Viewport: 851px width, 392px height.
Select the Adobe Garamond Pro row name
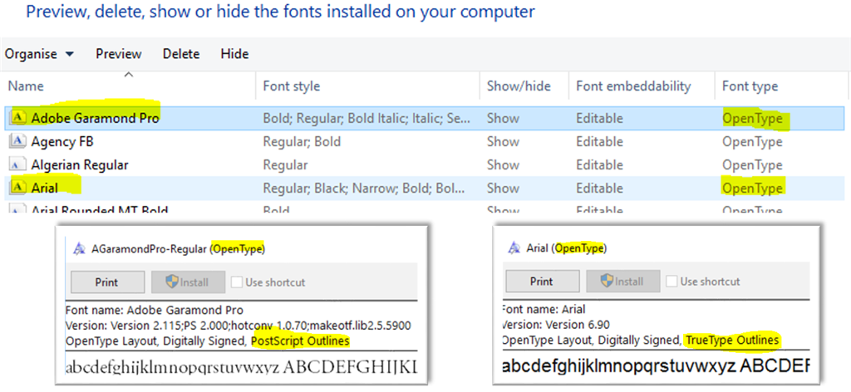(x=95, y=118)
